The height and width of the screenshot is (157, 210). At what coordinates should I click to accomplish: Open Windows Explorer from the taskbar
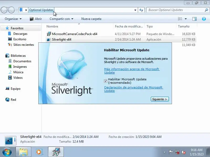(23, 152)
